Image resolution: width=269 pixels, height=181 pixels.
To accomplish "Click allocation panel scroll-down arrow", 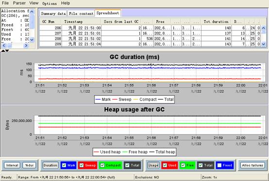I will [32, 40].
